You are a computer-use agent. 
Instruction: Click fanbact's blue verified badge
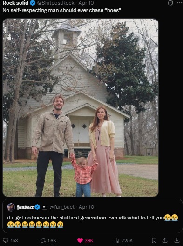37,207
